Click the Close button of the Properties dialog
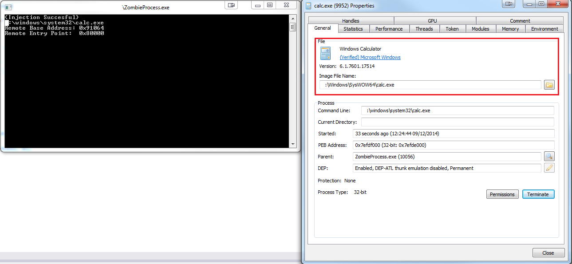 coord(548,253)
